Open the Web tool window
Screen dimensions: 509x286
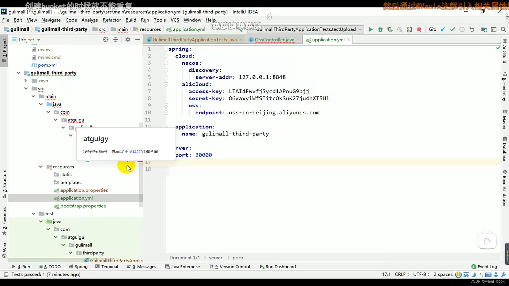(x=4, y=251)
